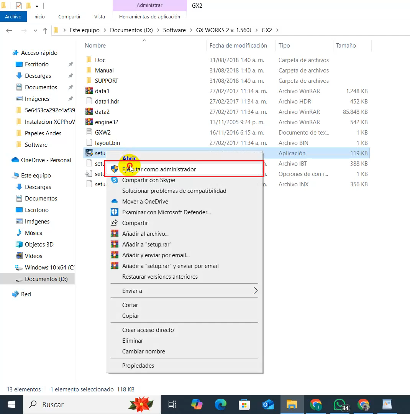Expand the chevron after Software in address bar
The width and height of the screenshot is (410, 414).
click(191, 30)
